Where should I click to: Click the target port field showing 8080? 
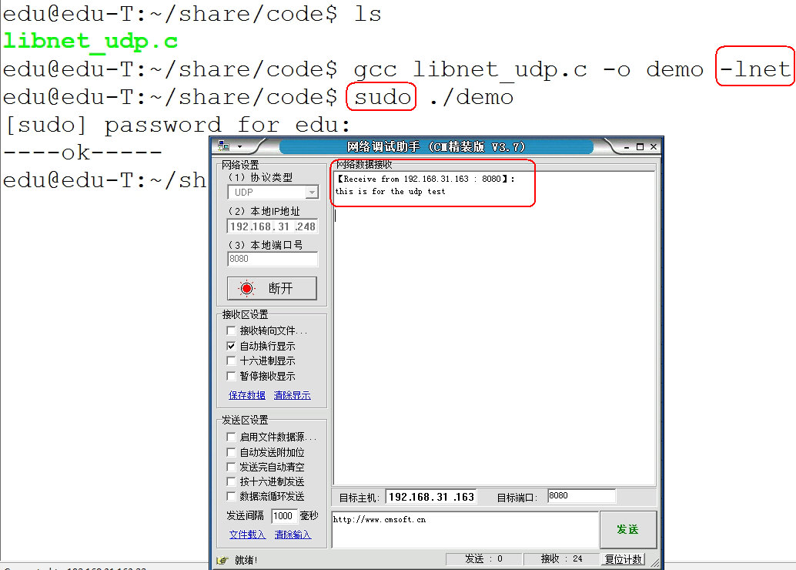(581, 496)
